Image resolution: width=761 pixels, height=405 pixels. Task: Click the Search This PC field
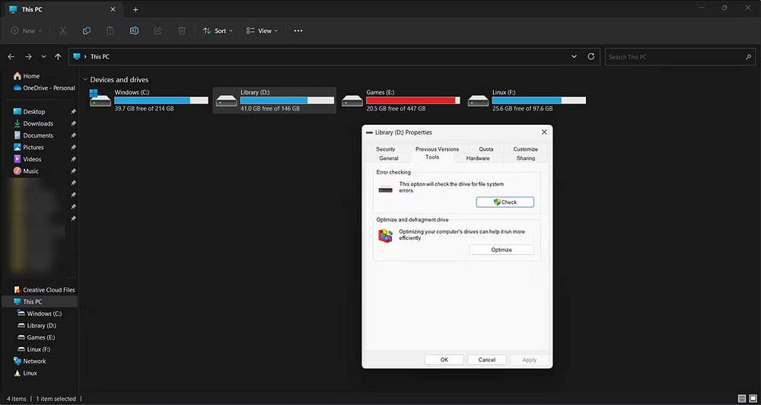point(680,57)
